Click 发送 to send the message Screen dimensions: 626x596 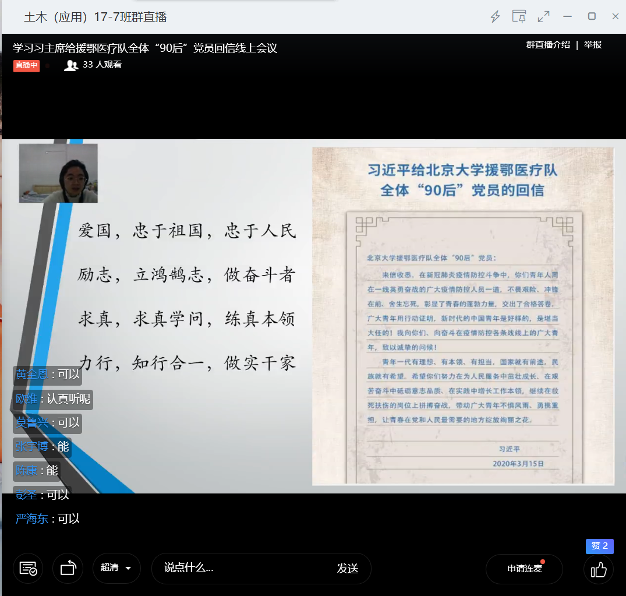347,569
